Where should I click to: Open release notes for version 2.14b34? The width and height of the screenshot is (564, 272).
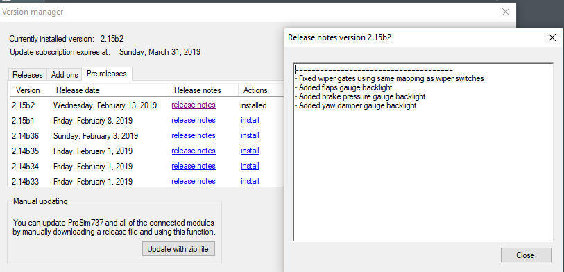(x=194, y=167)
